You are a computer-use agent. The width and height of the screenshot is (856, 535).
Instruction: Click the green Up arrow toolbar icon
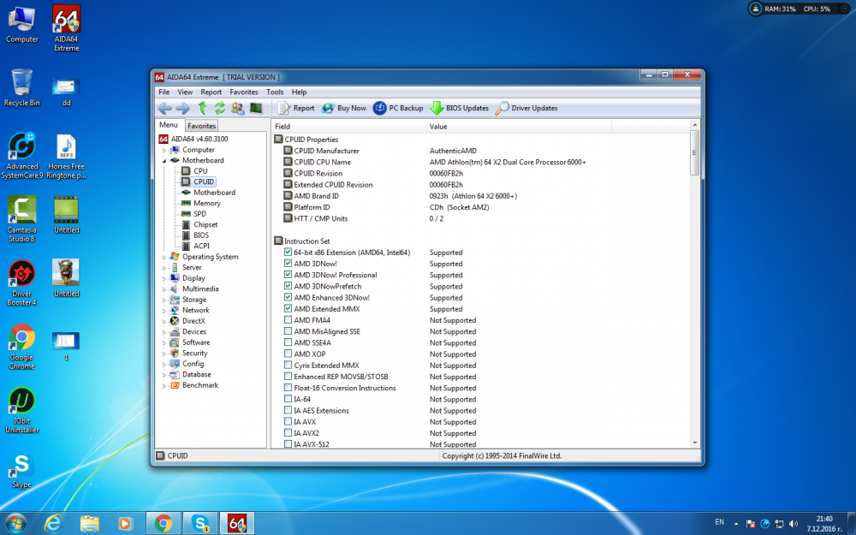(202, 108)
